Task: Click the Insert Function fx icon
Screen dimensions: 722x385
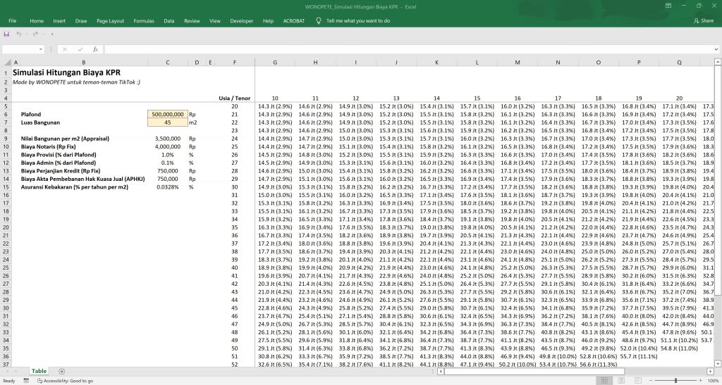Action: pos(95,49)
